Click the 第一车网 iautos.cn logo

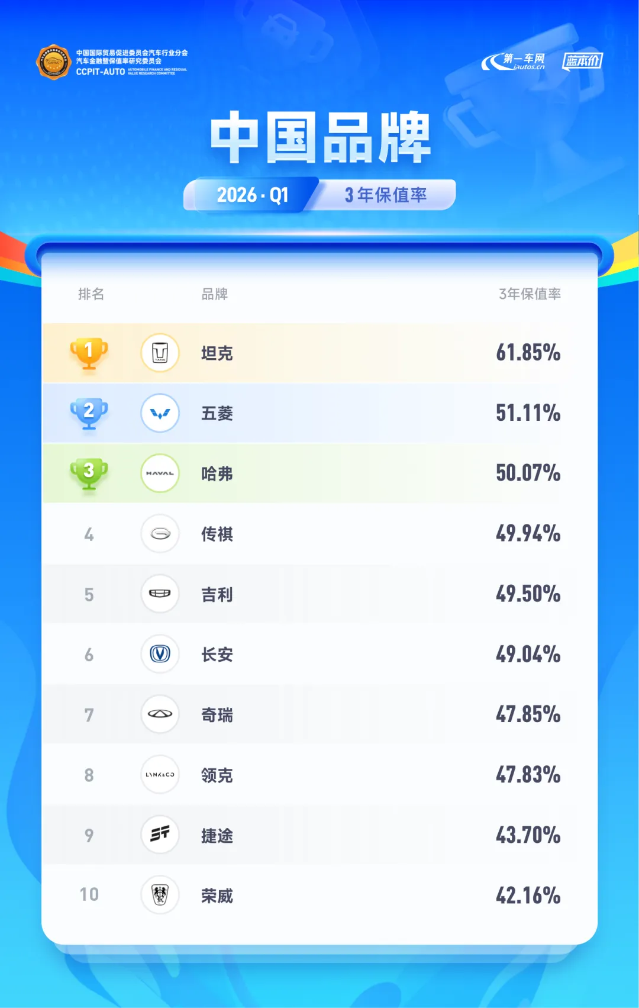click(x=514, y=62)
